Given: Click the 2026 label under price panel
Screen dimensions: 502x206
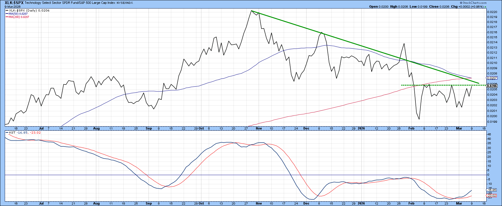Looking at the screenshot, I should (361, 129).
